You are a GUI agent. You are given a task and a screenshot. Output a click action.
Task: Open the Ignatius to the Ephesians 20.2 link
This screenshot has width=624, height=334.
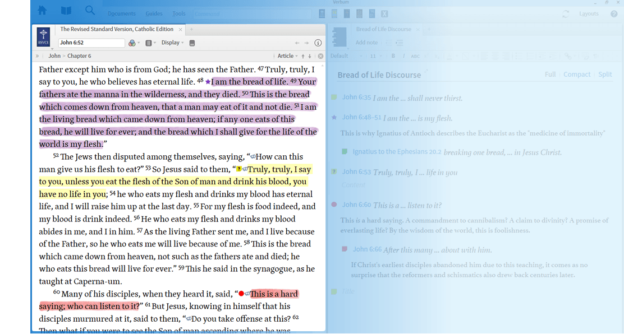click(x=397, y=151)
